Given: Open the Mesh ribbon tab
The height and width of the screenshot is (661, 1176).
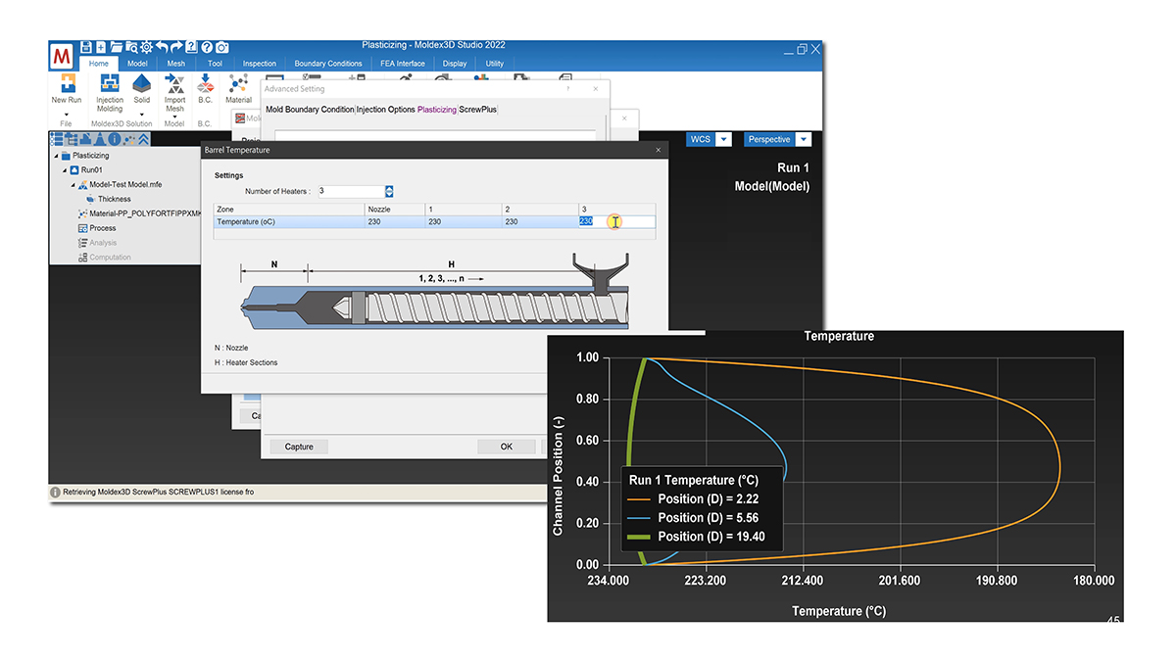Looking at the screenshot, I should (175, 64).
